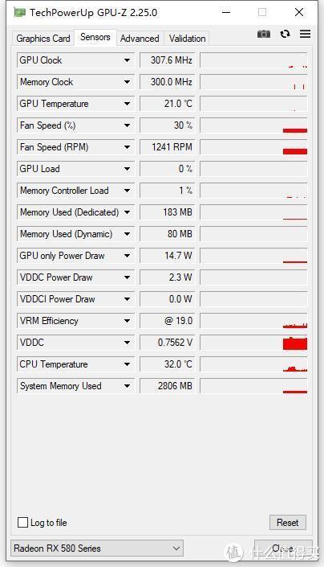Click the Fan Speed (%) history graph
324x567 pixels.
[x=253, y=125]
